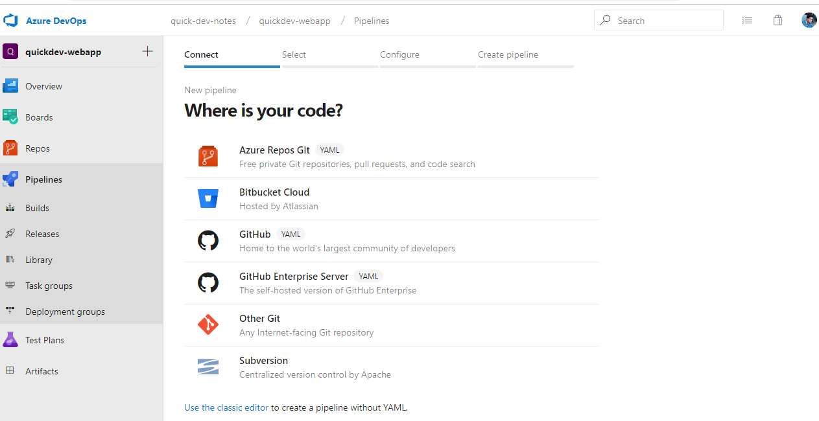The width and height of the screenshot is (819, 421).
Task: Click quickdev-webapp in the breadcrumb
Action: click(294, 21)
